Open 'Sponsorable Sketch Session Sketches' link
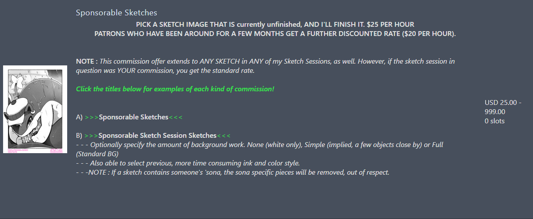Viewport: 533px width, 219px height. [157, 136]
